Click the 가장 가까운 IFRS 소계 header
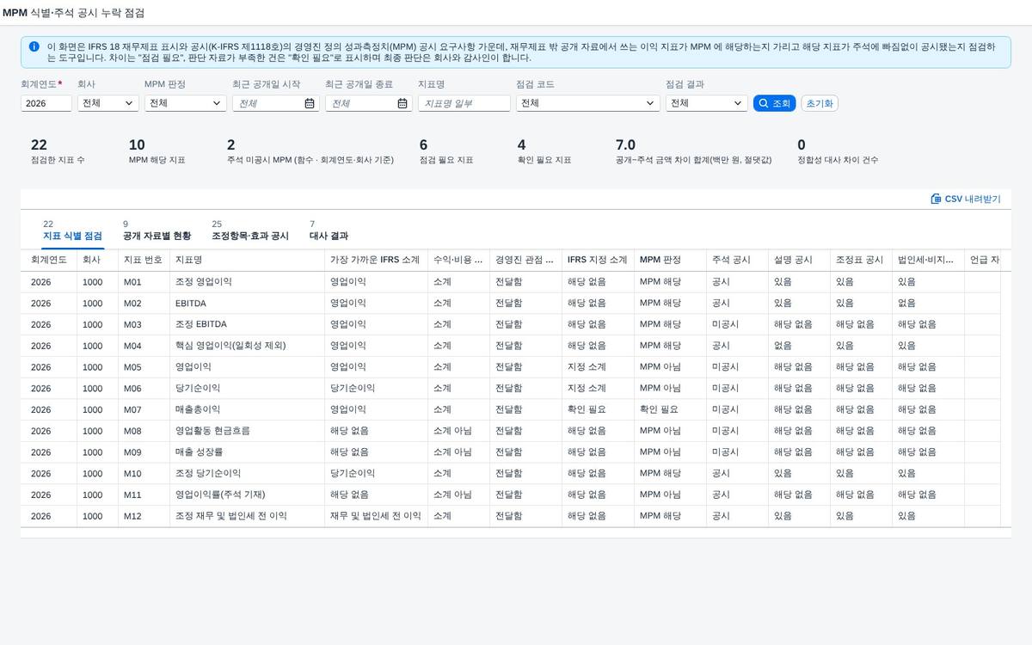Image resolution: width=1032 pixels, height=645 pixels. pos(376,260)
